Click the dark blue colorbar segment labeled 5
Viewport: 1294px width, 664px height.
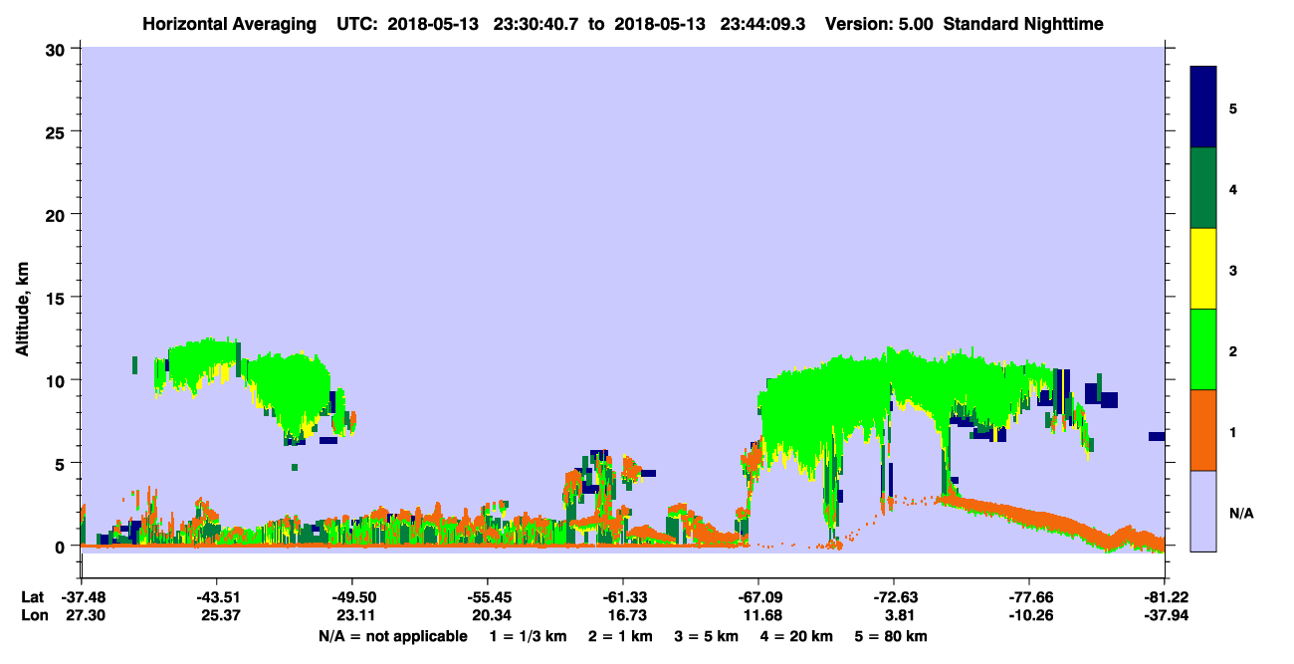pyautogui.click(x=1203, y=108)
